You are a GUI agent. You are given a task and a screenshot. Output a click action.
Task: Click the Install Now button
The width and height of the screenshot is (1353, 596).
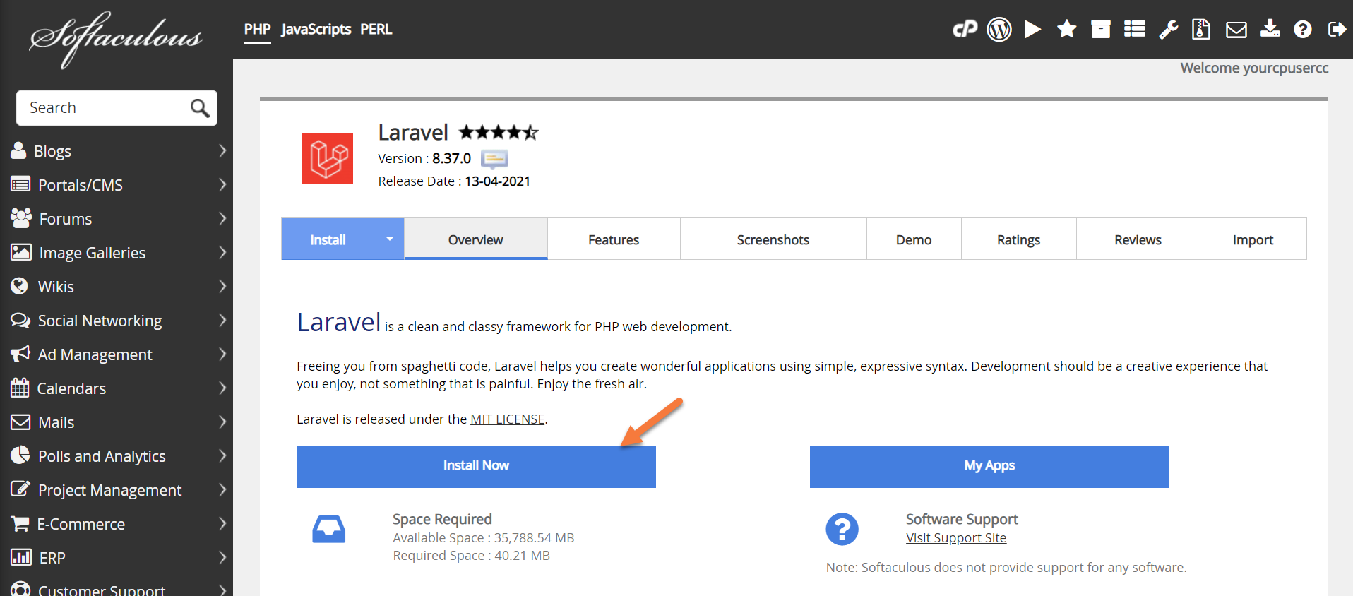coord(476,466)
